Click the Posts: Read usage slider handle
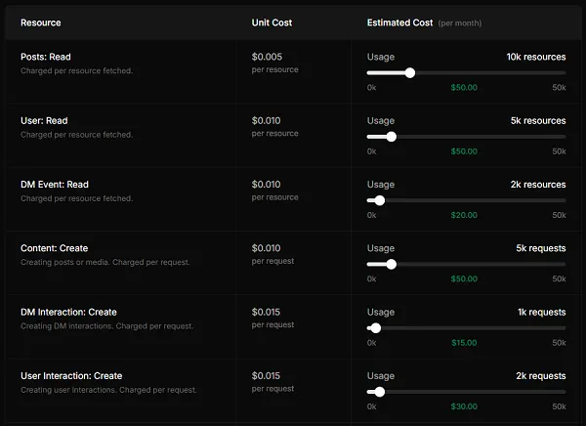 [410, 72]
